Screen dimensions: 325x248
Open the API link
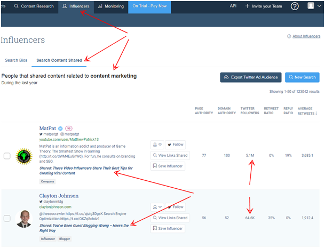[233, 6]
